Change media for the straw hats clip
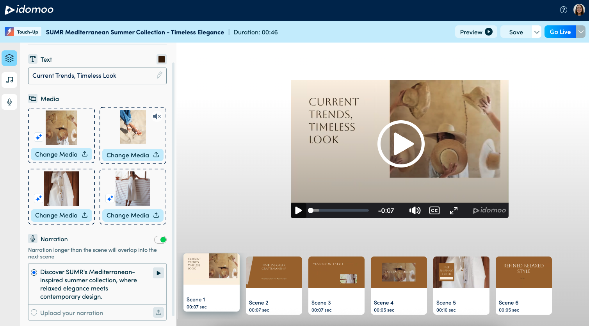Viewport: 589px width, 326px height. (61, 154)
